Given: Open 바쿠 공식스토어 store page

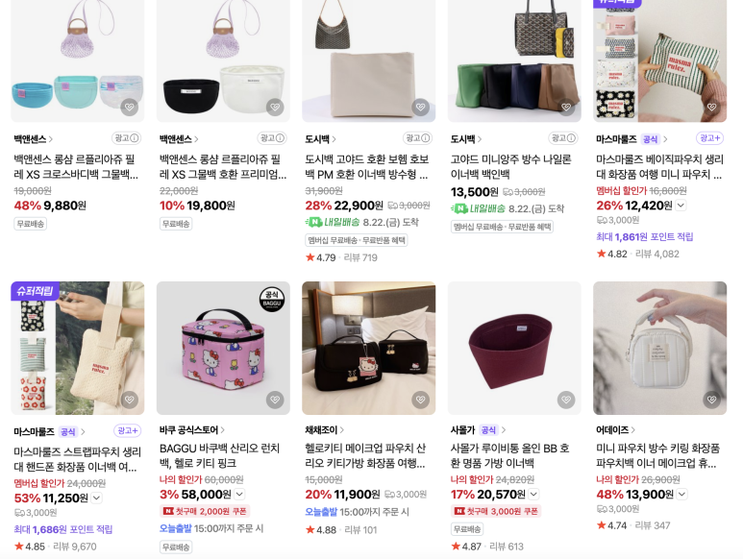Looking at the screenshot, I should [x=192, y=429].
